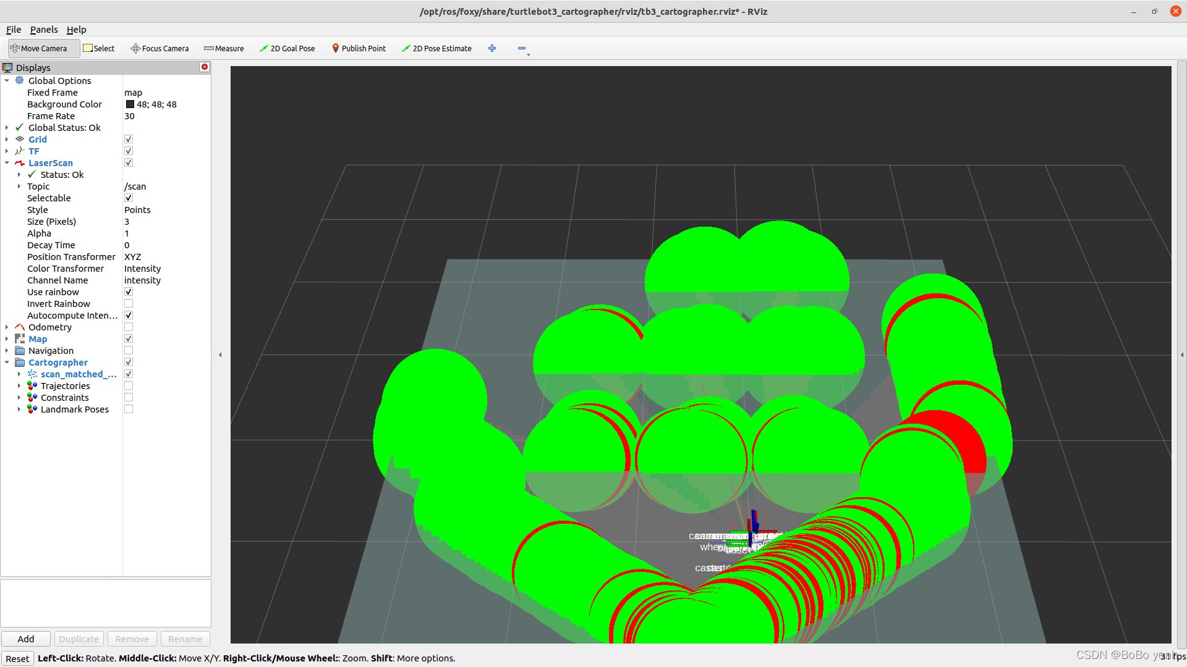The width and height of the screenshot is (1187, 667).
Task: Collapse the Global Options section
Action: tap(7, 80)
